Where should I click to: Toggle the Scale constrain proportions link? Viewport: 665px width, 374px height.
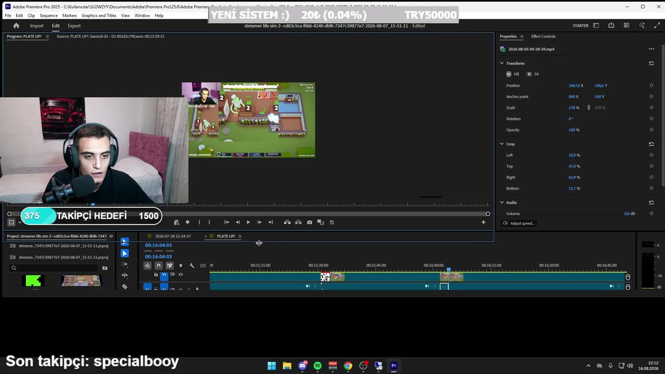click(x=589, y=108)
